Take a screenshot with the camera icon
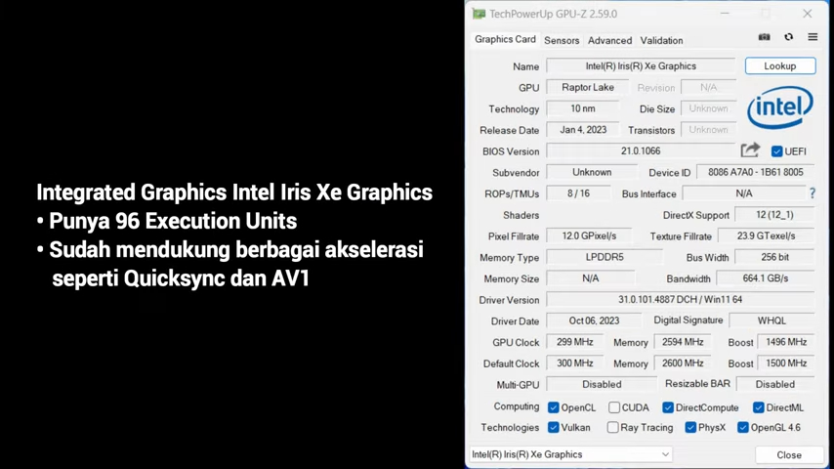Image resolution: width=834 pixels, height=469 pixels. 764,37
